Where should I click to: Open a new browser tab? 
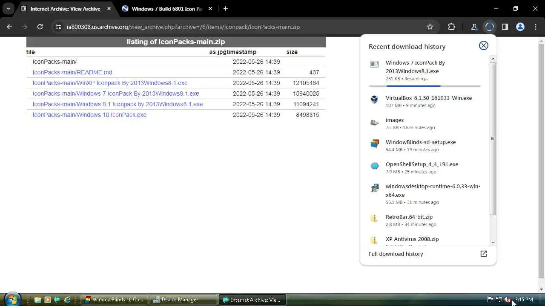tap(226, 8)
